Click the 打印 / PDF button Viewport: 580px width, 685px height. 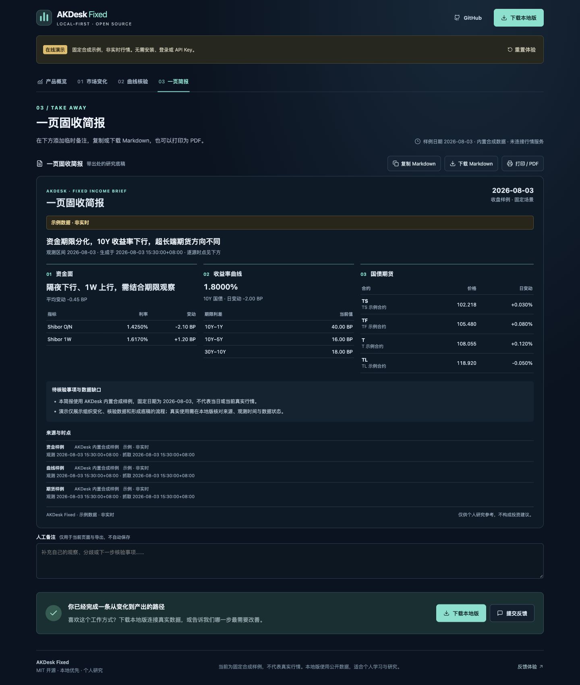tap(523, 163)
